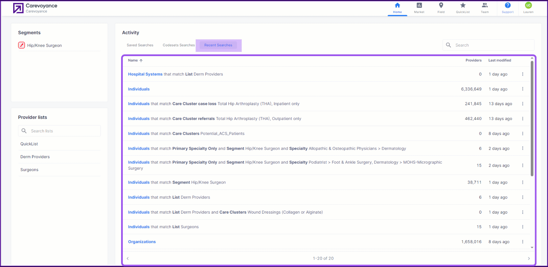Open options menu for Care Cluster case loss row
Viewport: 548px width, 267px height.
click(523, 104)
